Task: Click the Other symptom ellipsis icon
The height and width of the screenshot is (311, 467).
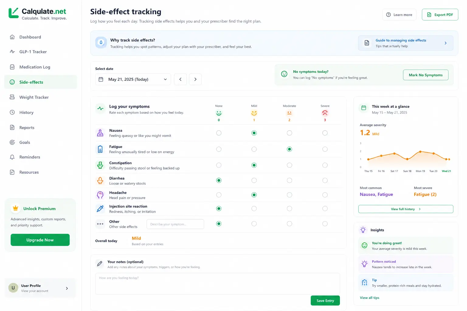Action: pyautogui.click(x=100, y=224)
